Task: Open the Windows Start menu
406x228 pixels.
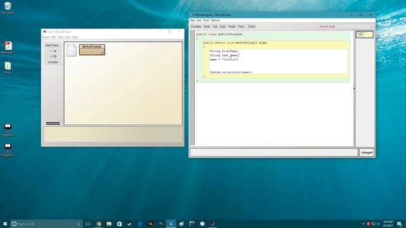Action: (x=5, y=224)
